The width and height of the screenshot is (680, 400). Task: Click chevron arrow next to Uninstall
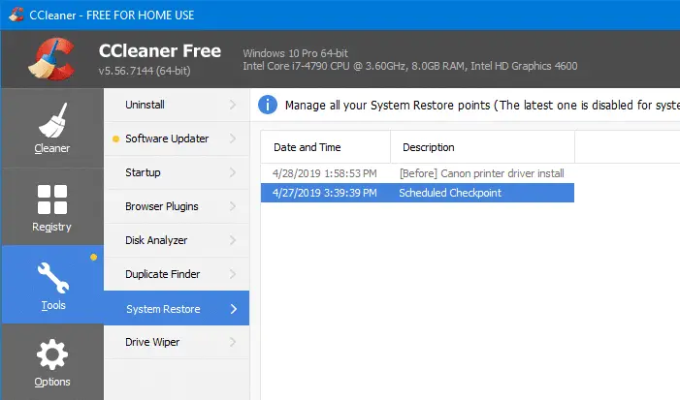tap(233, 105)
